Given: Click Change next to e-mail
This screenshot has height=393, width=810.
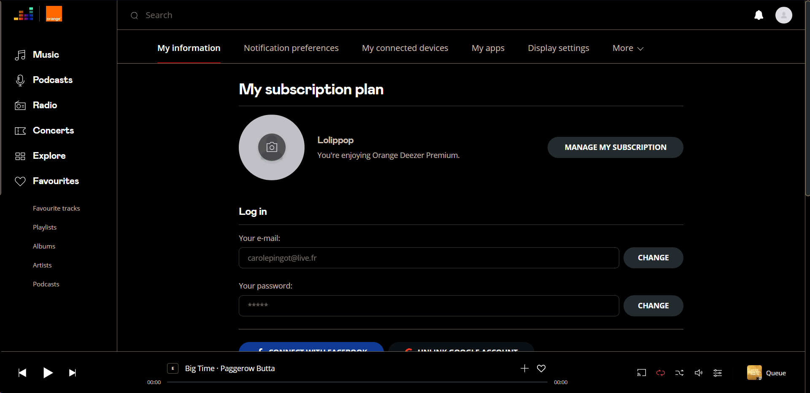Looking at the screenshot, I should click(653, 258).
